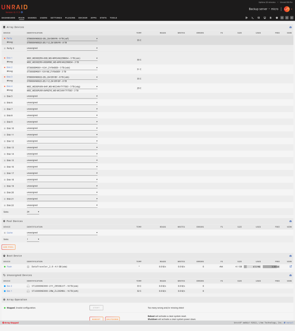This screenshot has height=331, width=295.
Task: Open the Feedback icon in header toolbar
Action: tap(258, 18)
